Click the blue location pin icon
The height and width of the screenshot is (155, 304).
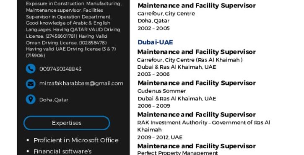(x=31, y=99)
